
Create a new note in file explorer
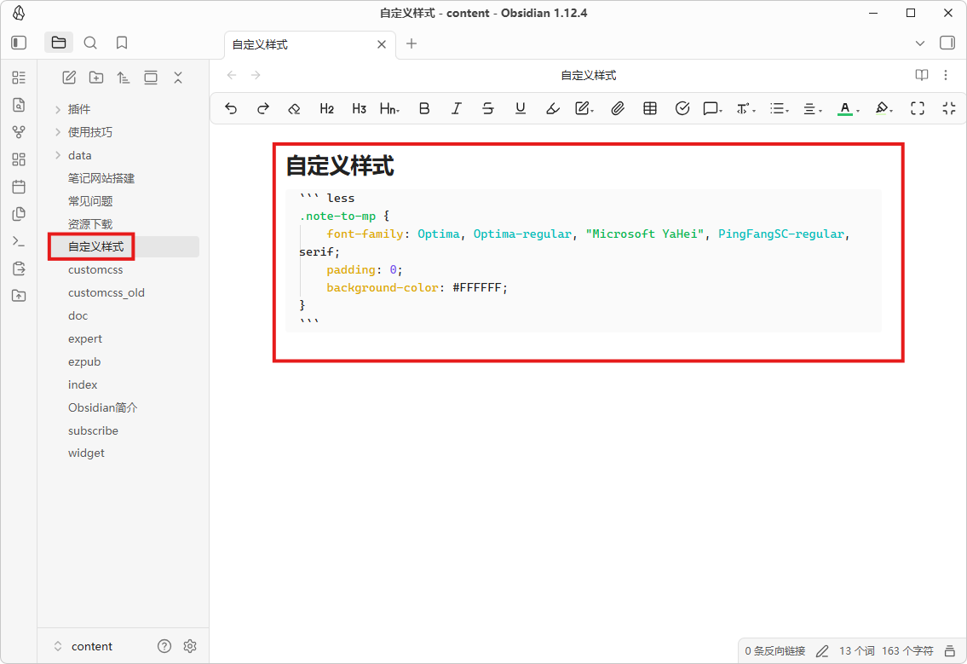tap(70, 78)
